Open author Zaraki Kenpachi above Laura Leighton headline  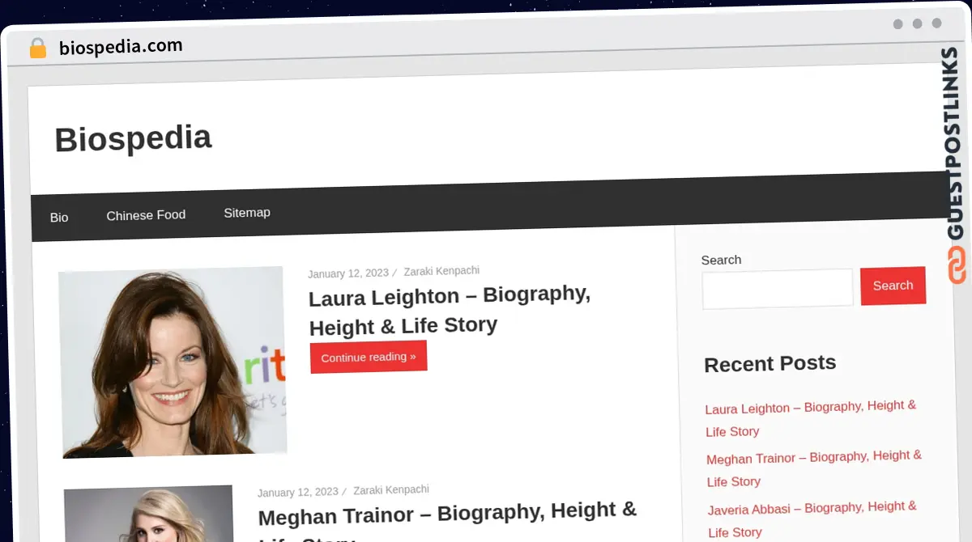point(441,271)
